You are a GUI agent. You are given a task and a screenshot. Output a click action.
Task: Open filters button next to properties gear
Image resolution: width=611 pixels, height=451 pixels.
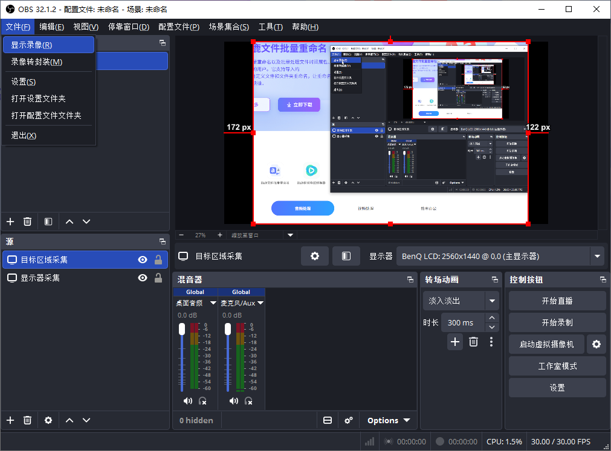(346, 256)
